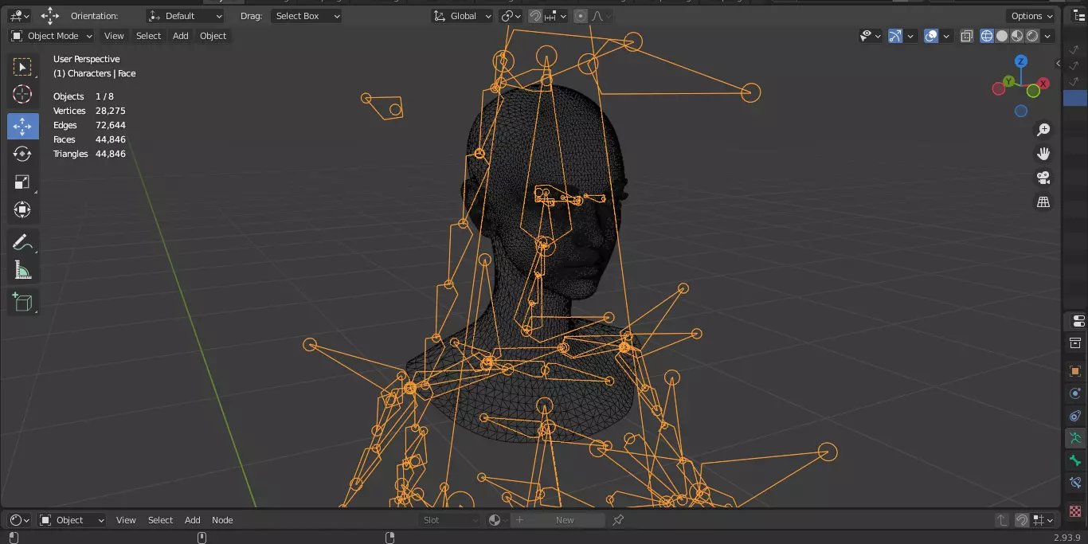Activate the Annotate pencil tool
The height and width of the screenshot is (544, 1088).
[22, 243]
